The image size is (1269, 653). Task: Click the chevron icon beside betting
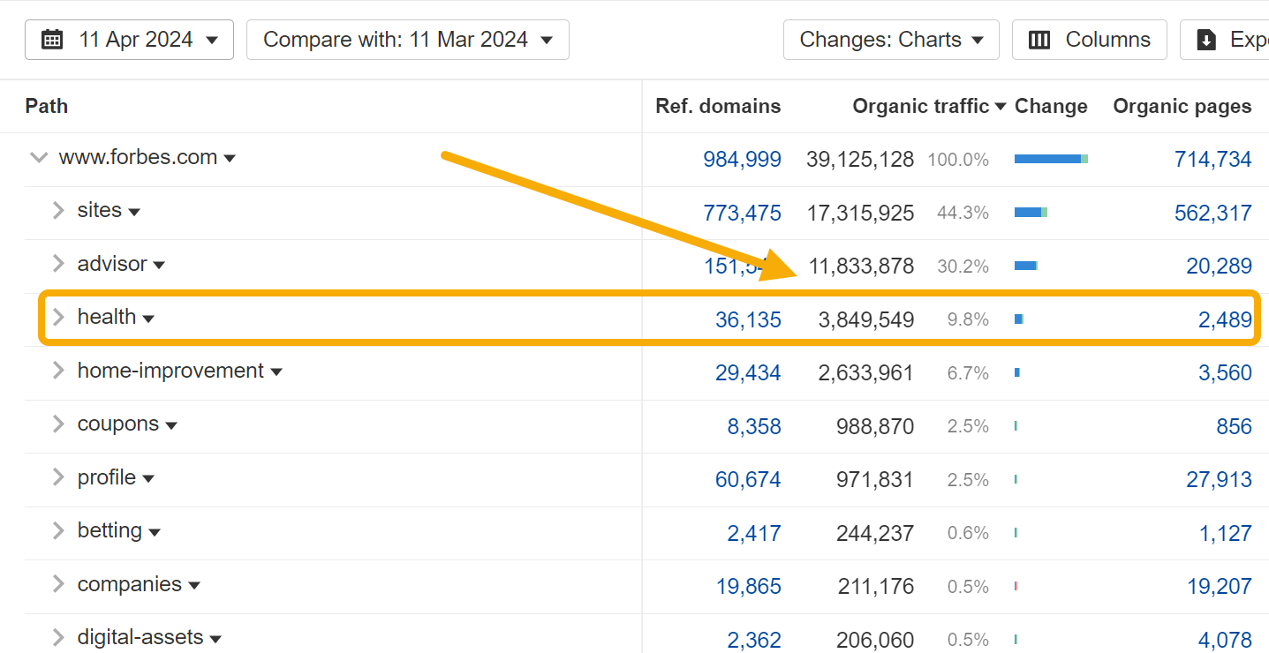click(57, 530)
